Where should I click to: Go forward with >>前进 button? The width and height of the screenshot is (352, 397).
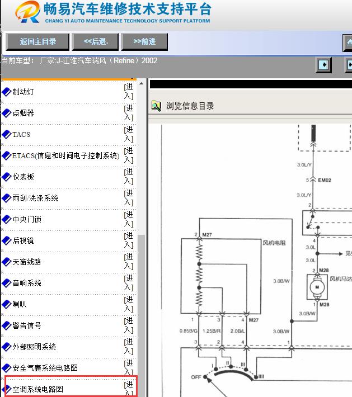click(x=144, y=42)
